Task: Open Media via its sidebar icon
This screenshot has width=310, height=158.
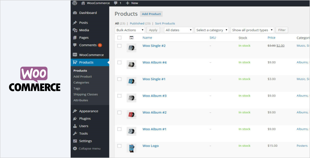Action: click(x=75, y=30)
